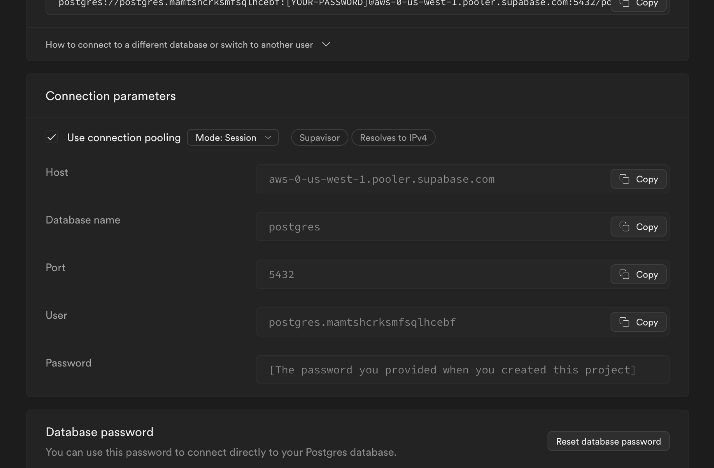The height and width of the screenshot is (468, 714).
Task: Click the Supavisor badge
Action: pyautogui.click(x=320, y=137)
